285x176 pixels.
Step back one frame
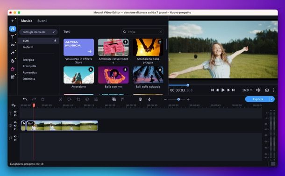click(x=218, y=90)
